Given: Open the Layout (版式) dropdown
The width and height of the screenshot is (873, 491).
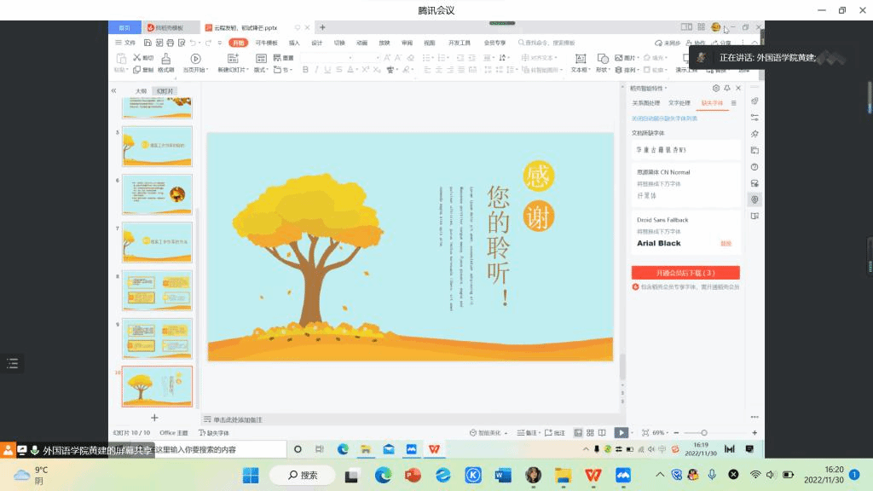Looking at the screenshot, I should coord(262,70).
